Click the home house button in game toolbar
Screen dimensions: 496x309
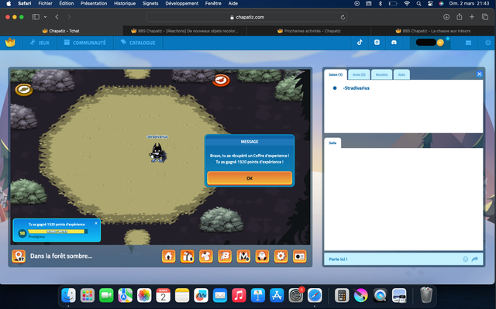pos(169,256)
